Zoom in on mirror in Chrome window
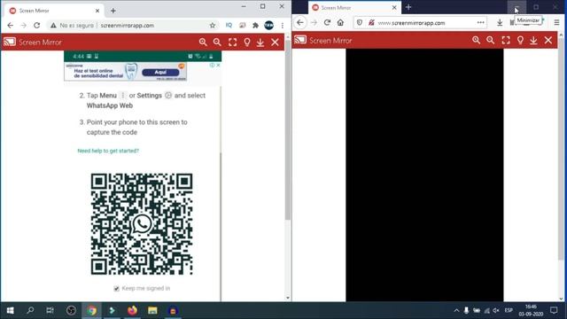 tap(203, 43)
